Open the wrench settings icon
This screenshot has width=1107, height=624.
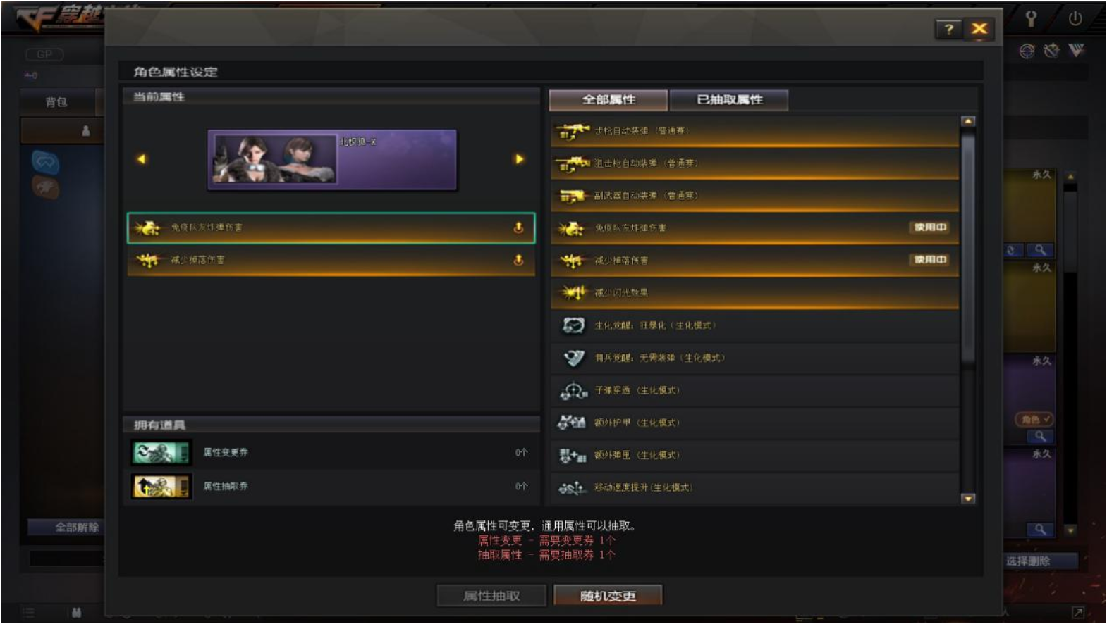click(x=1031, y=19)
